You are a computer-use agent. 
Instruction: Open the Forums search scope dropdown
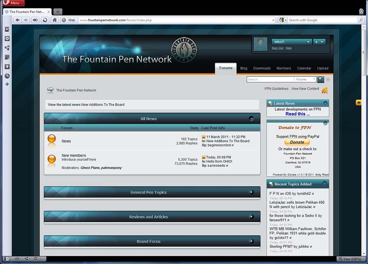coord(305,79)
